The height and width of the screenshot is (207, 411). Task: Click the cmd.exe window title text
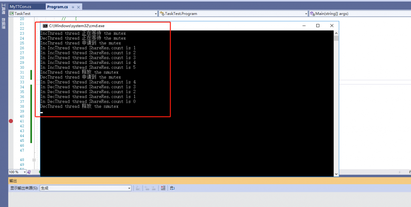tap(77, 26)
